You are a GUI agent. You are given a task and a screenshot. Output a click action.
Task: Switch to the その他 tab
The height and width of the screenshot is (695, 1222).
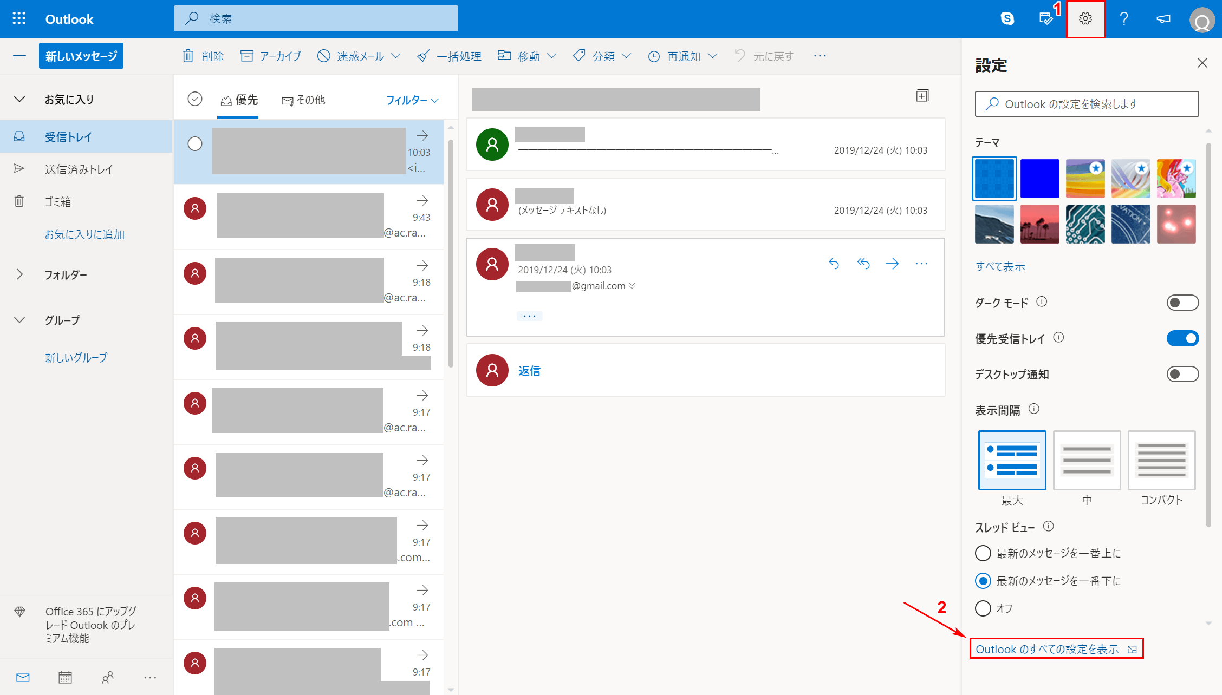(x=303, y=100)
